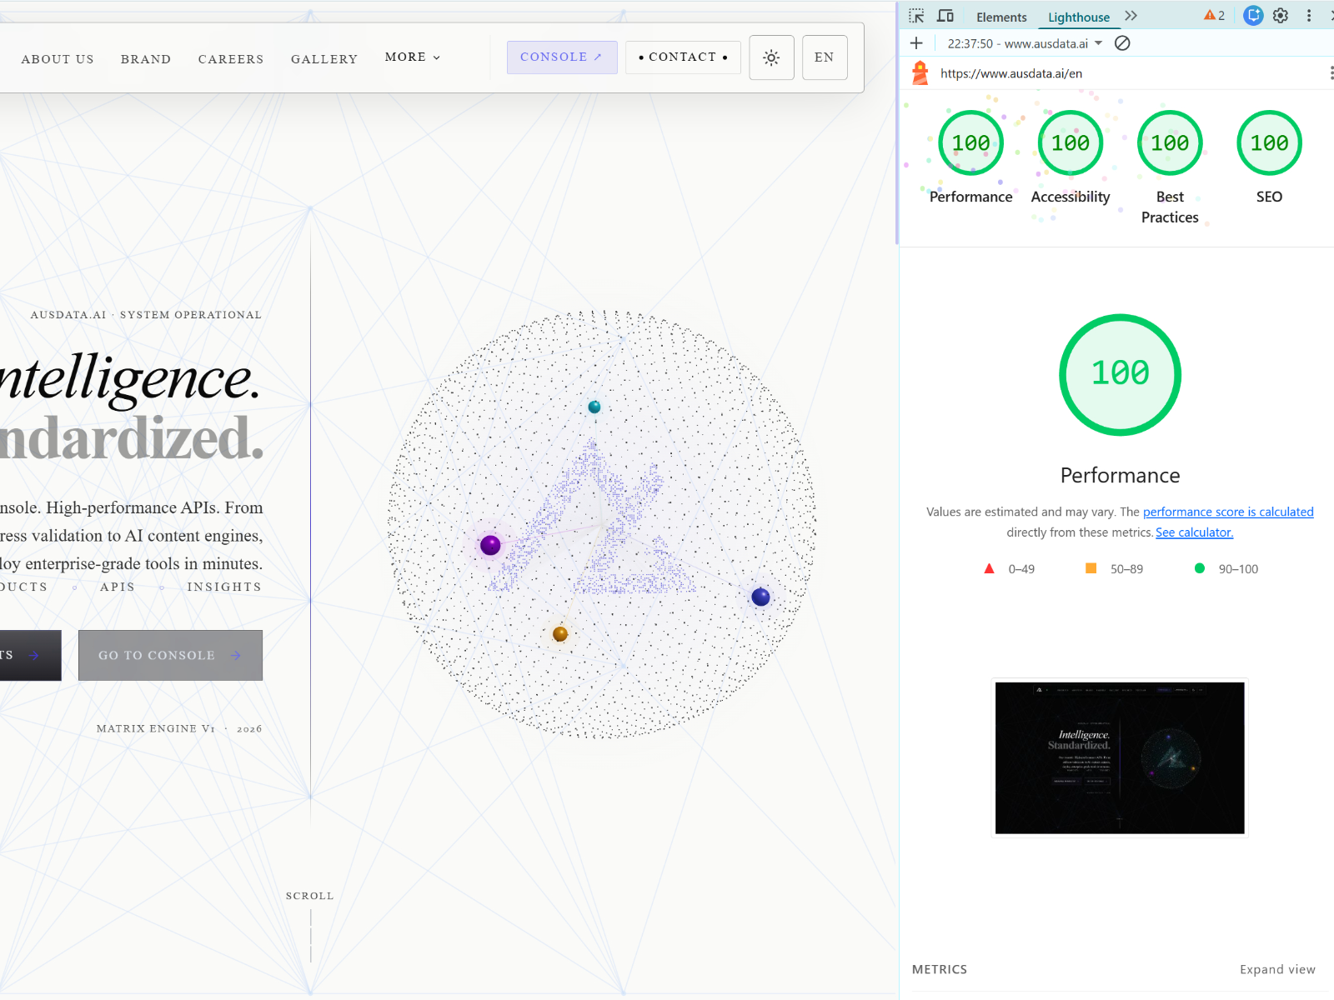Toggle the website light/dark theme
The image size is (1334, 1000).
(771, 57)
